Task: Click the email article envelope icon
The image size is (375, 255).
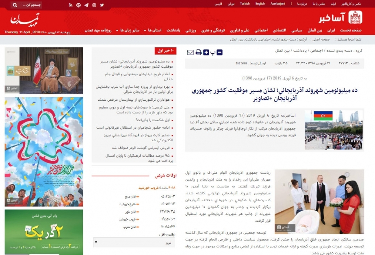Action: (x=190, y=53)
